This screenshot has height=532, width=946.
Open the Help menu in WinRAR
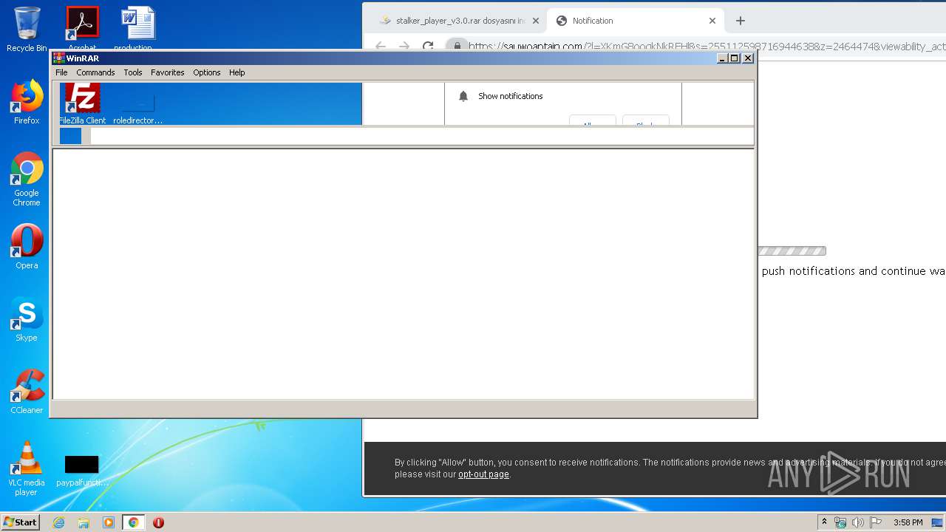click(x=236, y=72)
